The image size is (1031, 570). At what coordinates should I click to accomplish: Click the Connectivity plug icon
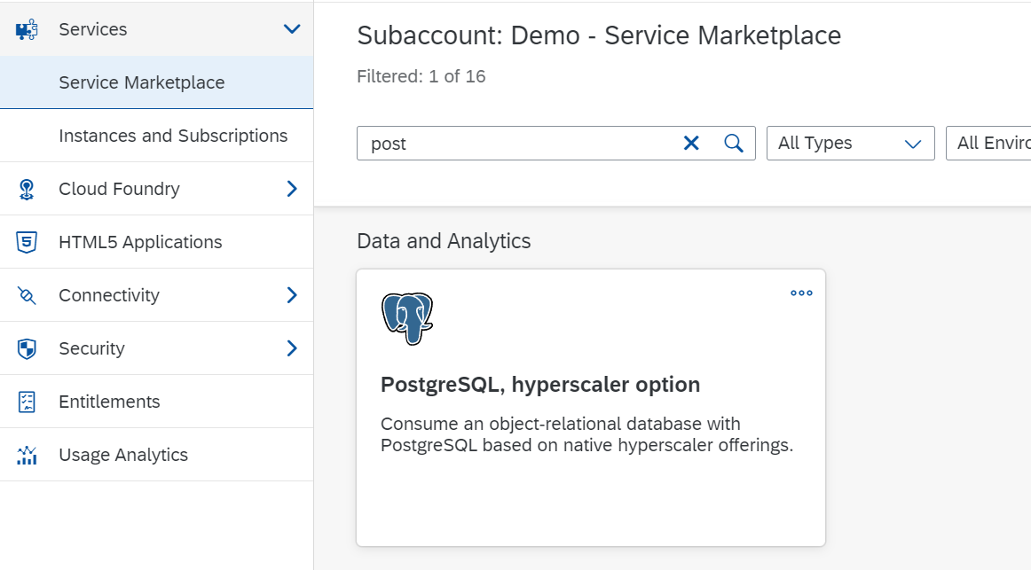pos(28,295)
